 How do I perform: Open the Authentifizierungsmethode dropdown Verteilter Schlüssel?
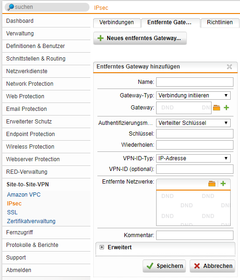(x=193, y=123)
